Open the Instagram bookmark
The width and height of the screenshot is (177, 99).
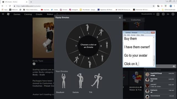click(x=74, y=10)
